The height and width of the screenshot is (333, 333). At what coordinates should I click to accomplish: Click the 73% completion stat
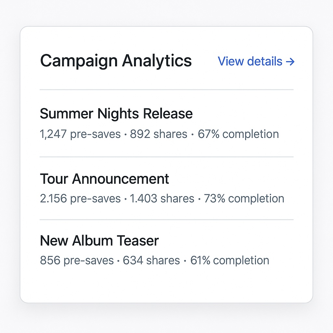(244, 198)
